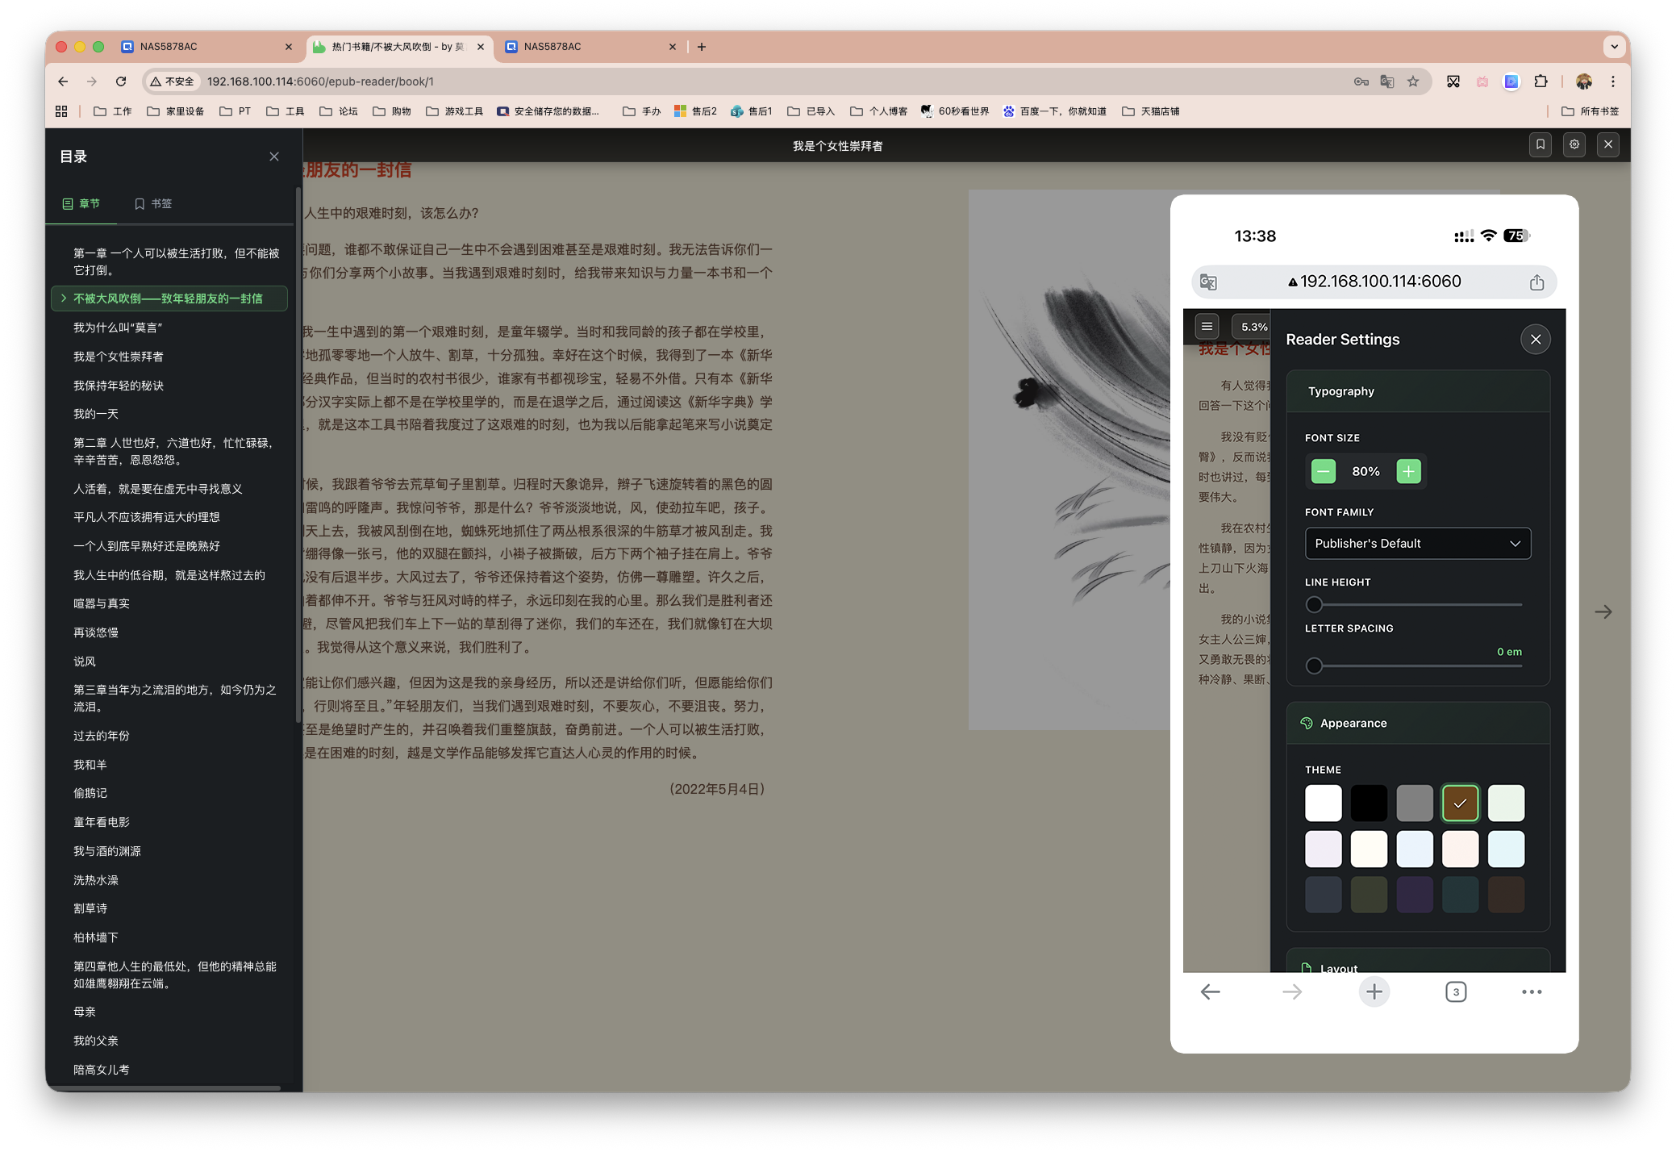
Task: Switch to the white theme
Action: 1323,803
